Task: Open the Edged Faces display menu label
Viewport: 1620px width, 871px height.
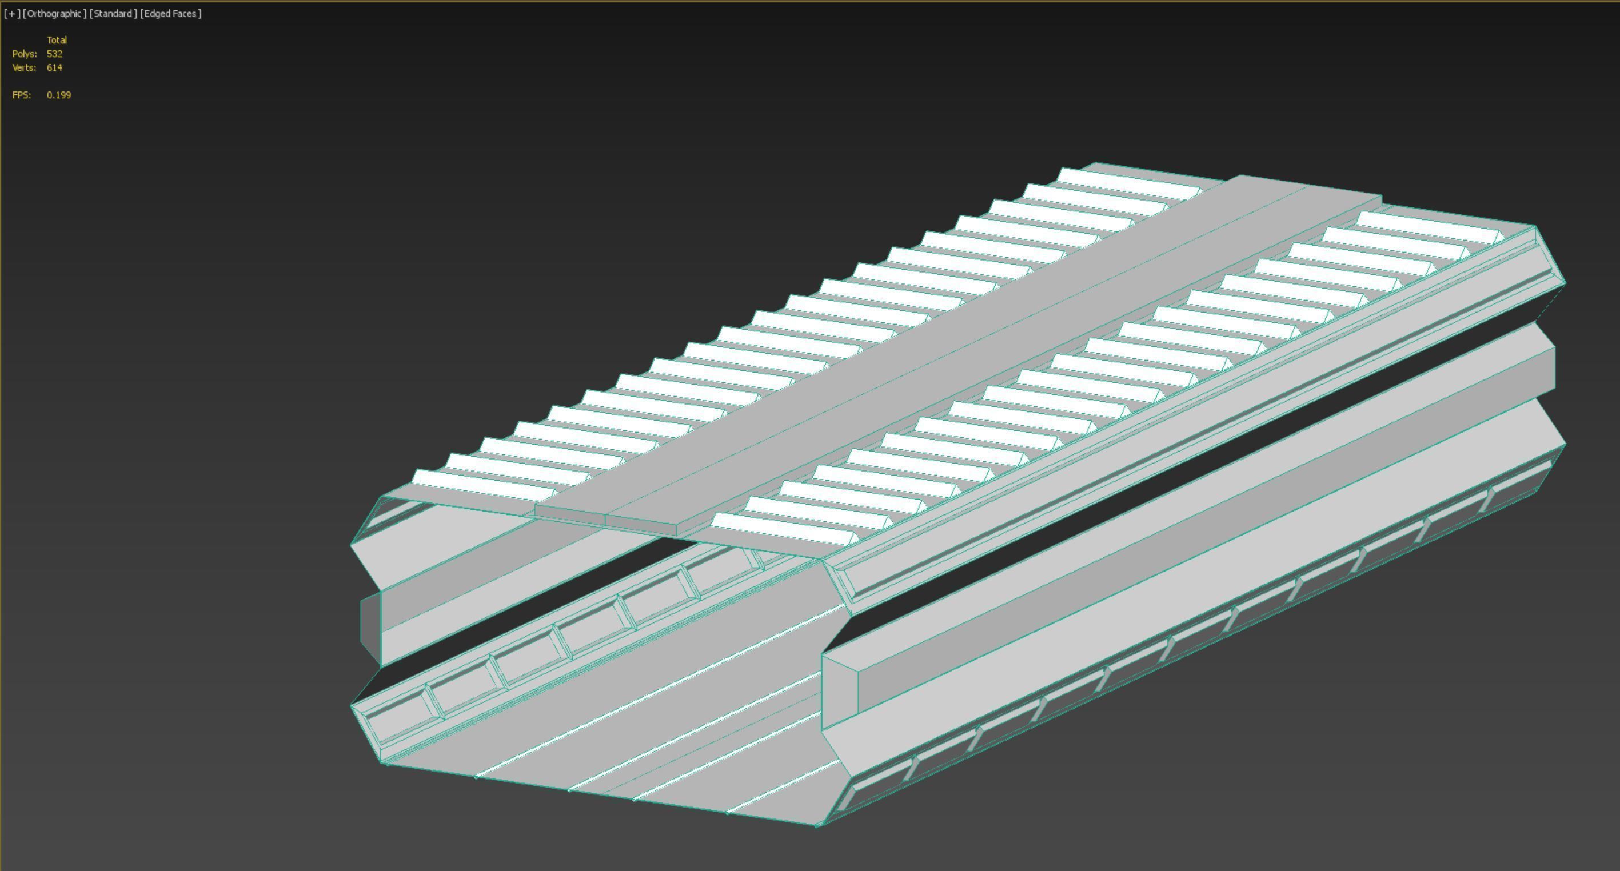Action: [x=170, y=13]
